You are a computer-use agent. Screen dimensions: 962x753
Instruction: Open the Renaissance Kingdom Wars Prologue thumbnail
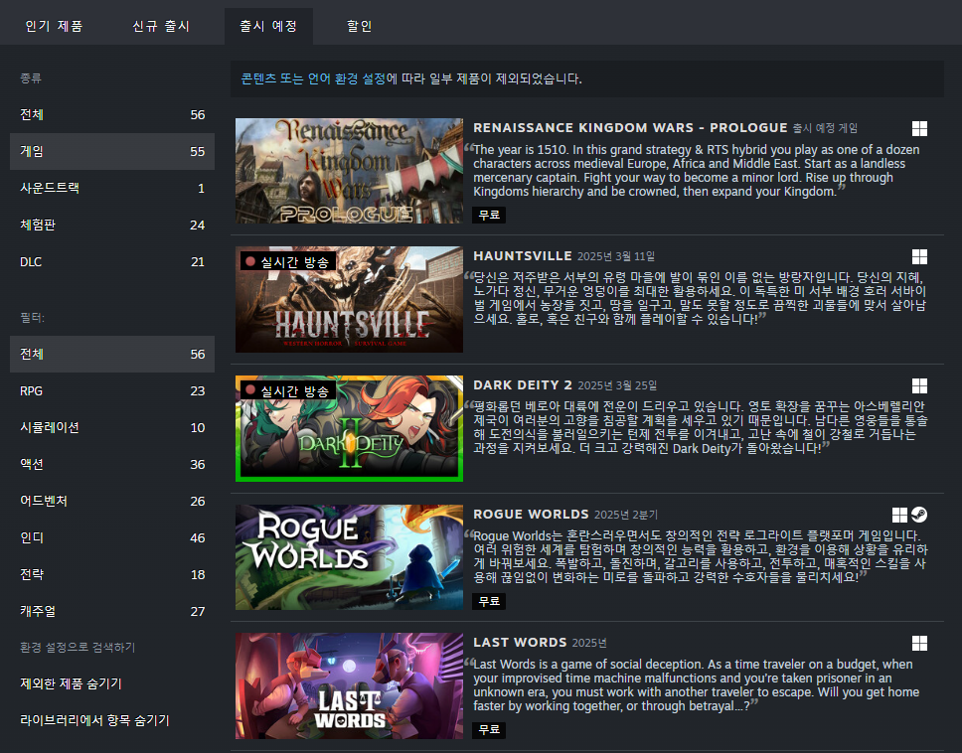click(349, 171)
